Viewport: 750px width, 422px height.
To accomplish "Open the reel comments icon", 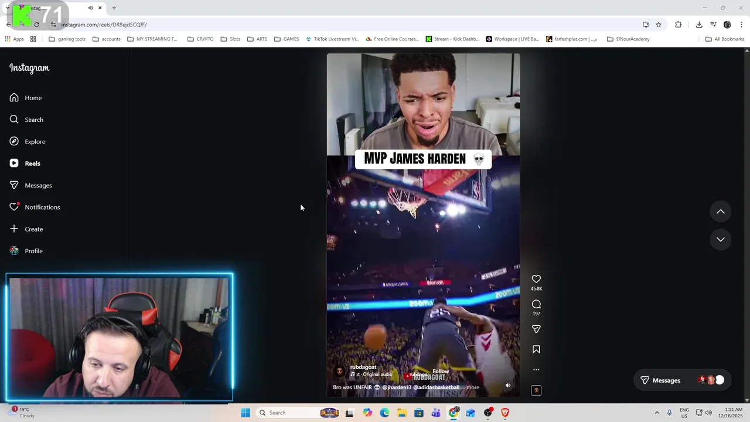I will (x=536, y=304).
